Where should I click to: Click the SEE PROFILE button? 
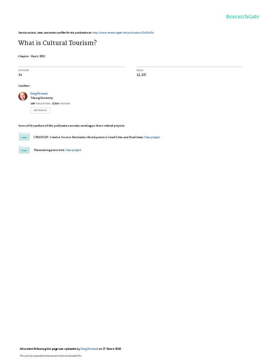click(40, 110)
